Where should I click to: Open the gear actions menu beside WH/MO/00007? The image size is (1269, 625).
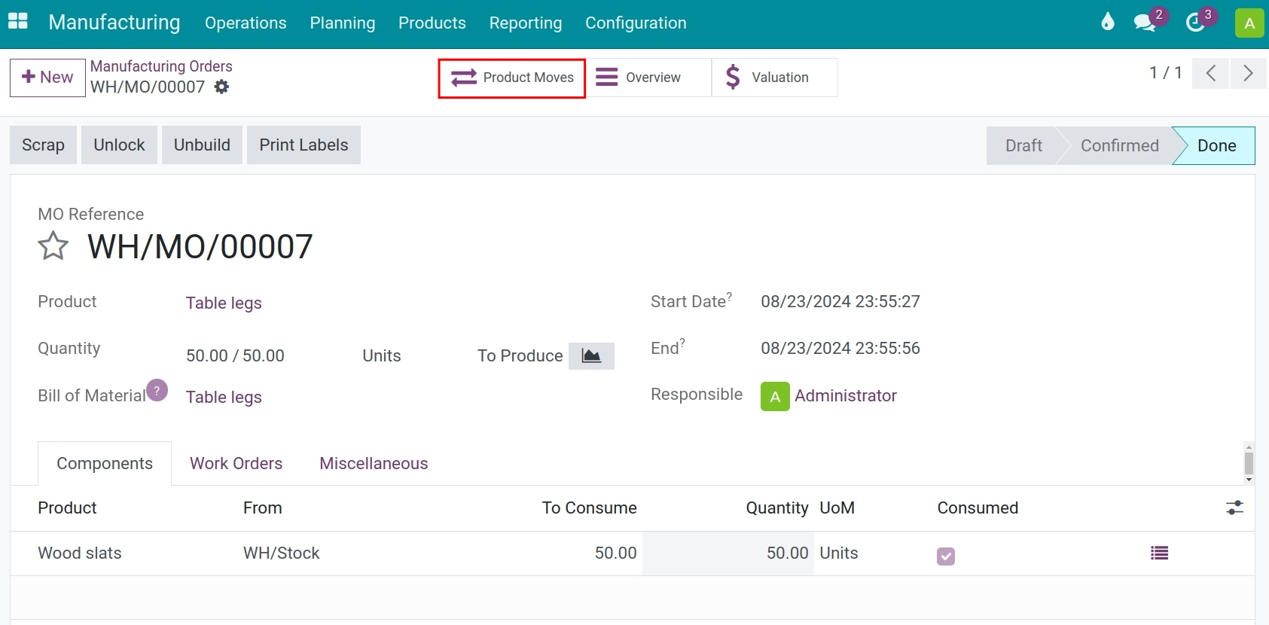[x=221, y=87]
